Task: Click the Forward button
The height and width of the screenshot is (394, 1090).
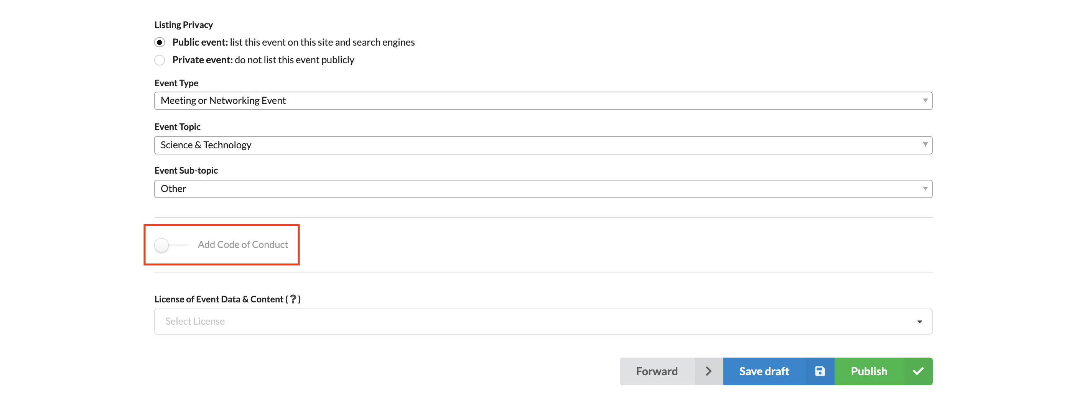Action: coord(671,371)
